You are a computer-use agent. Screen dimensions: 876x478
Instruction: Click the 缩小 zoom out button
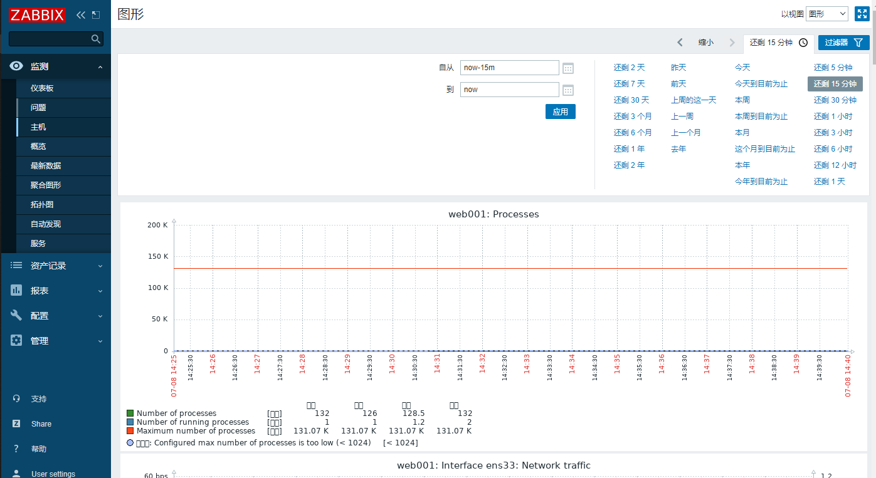[x=706, y=43]
